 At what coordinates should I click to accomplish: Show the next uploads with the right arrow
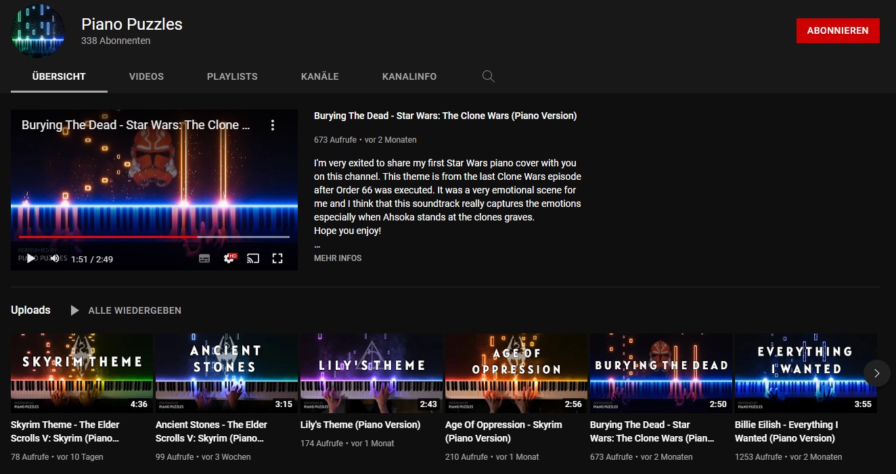(877, 373)
